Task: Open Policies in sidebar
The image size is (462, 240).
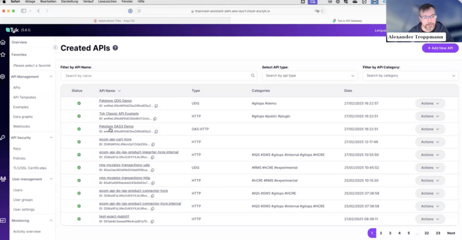Action: (19, 158)
